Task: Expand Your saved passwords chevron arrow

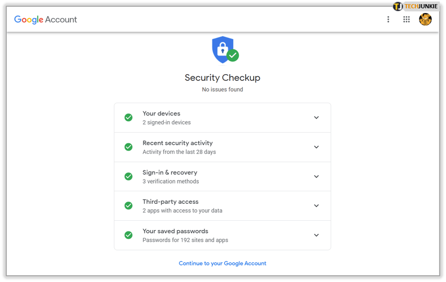Action: coord(316,235)
